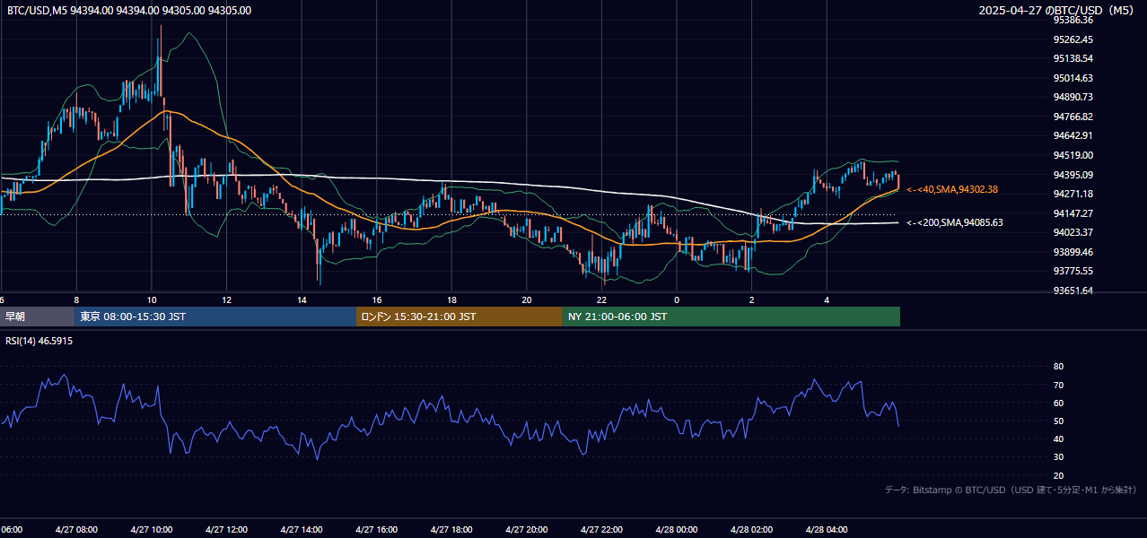Click price axis label 94147.27
Viewport: 1147px width, 538px height.
coord(1073,213)
